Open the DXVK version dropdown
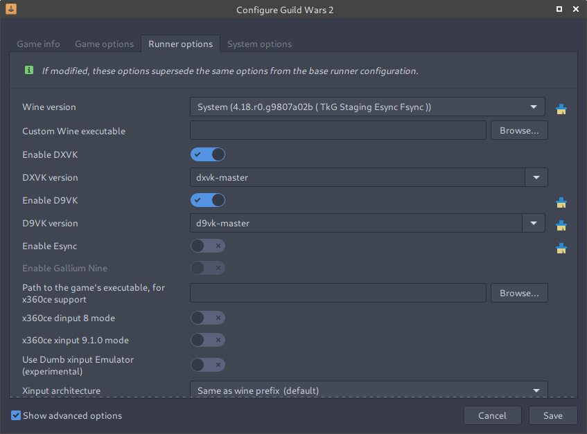This screenshot has height=434, width=587. tap(536, 177)
